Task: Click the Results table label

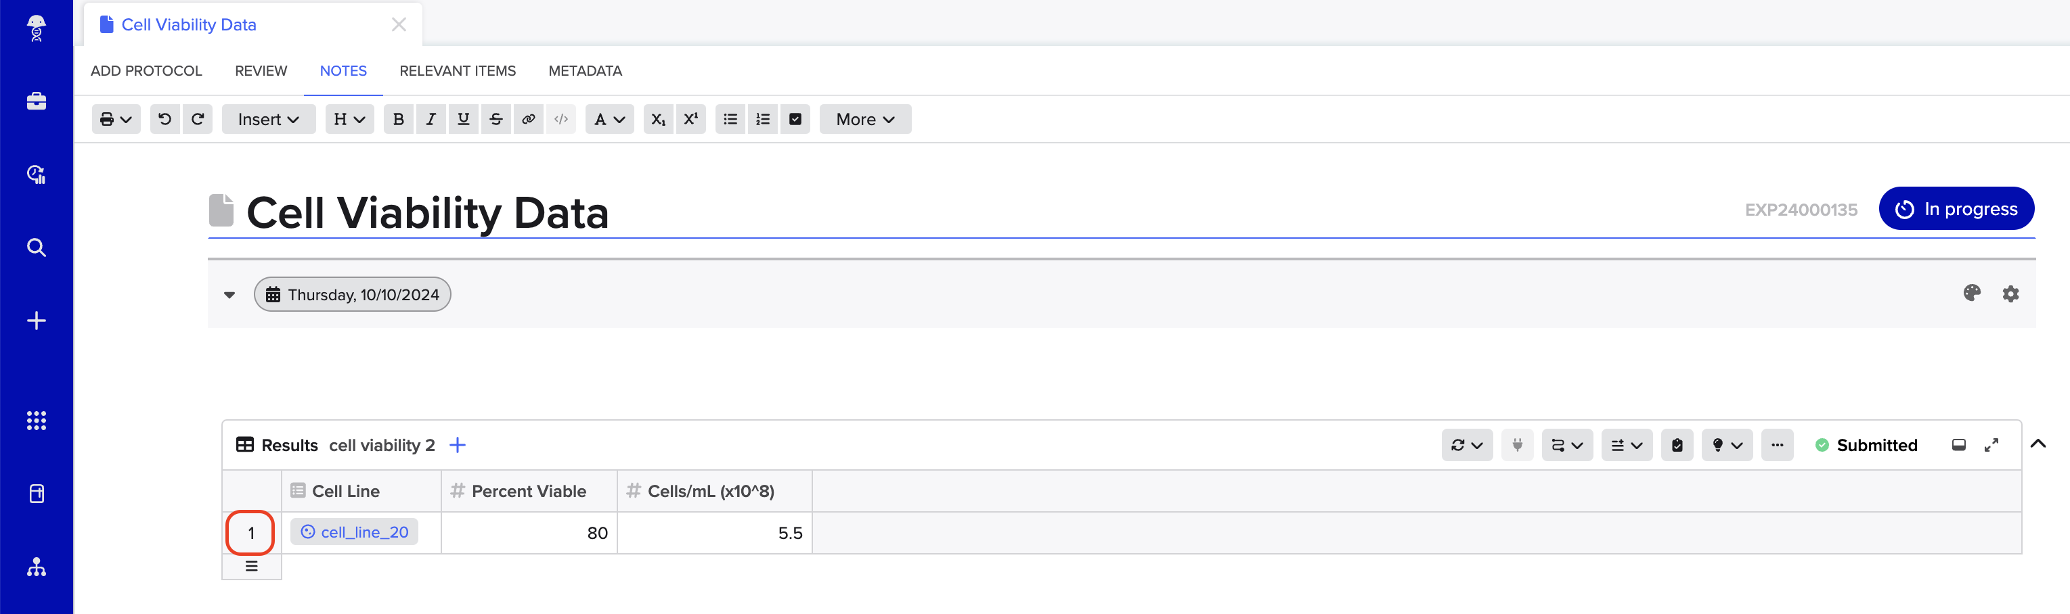Action: pyautogui.click(x=289, y=445)
